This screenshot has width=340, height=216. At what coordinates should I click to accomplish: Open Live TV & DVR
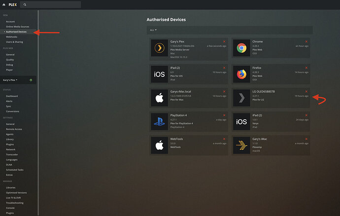[13, 198]
